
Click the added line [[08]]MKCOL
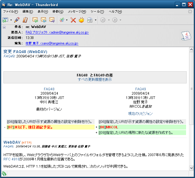[142, 127]
